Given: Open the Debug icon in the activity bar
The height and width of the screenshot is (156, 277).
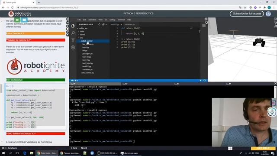Looking at the screenshot, I should 73,47.
